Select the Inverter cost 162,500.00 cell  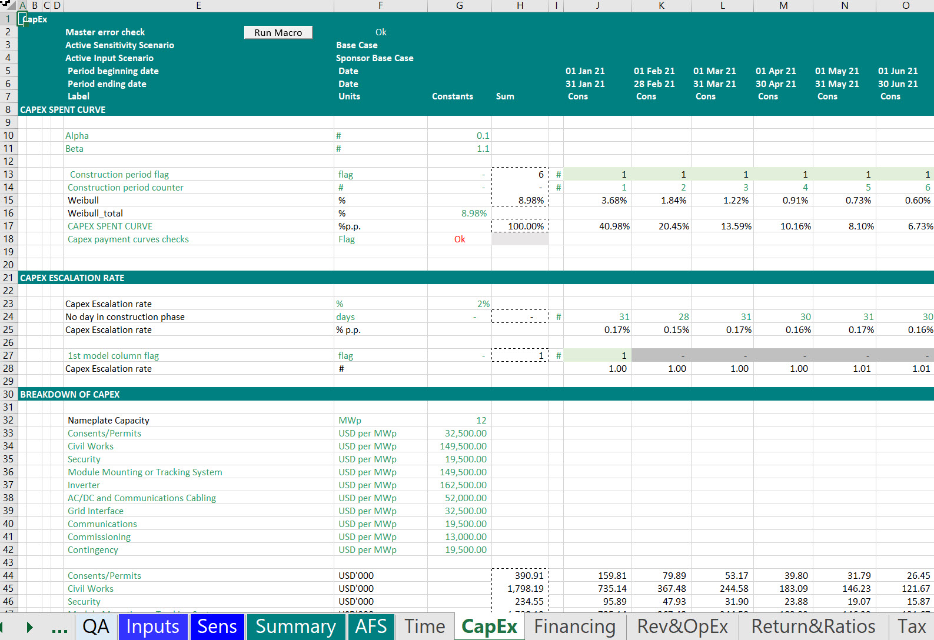[460, 485]
